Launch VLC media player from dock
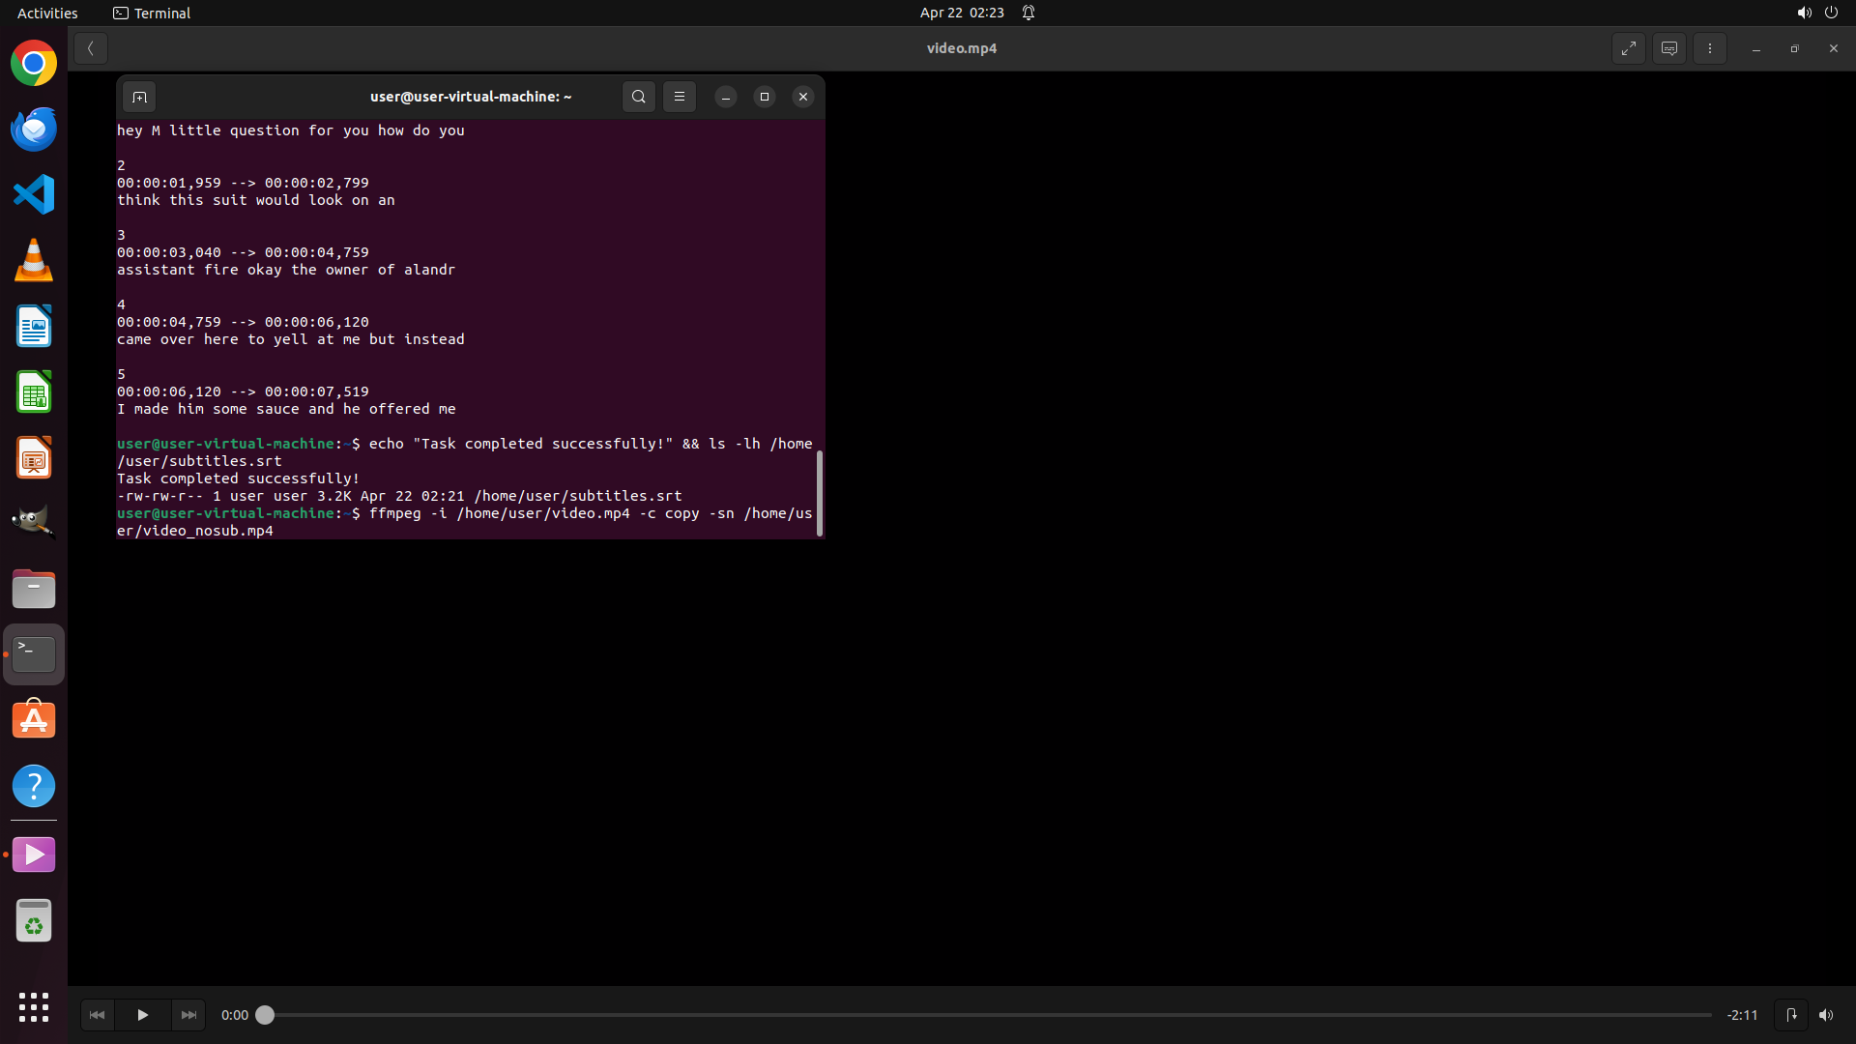Screen dimensions: 1856x1044 click(34, 261)
